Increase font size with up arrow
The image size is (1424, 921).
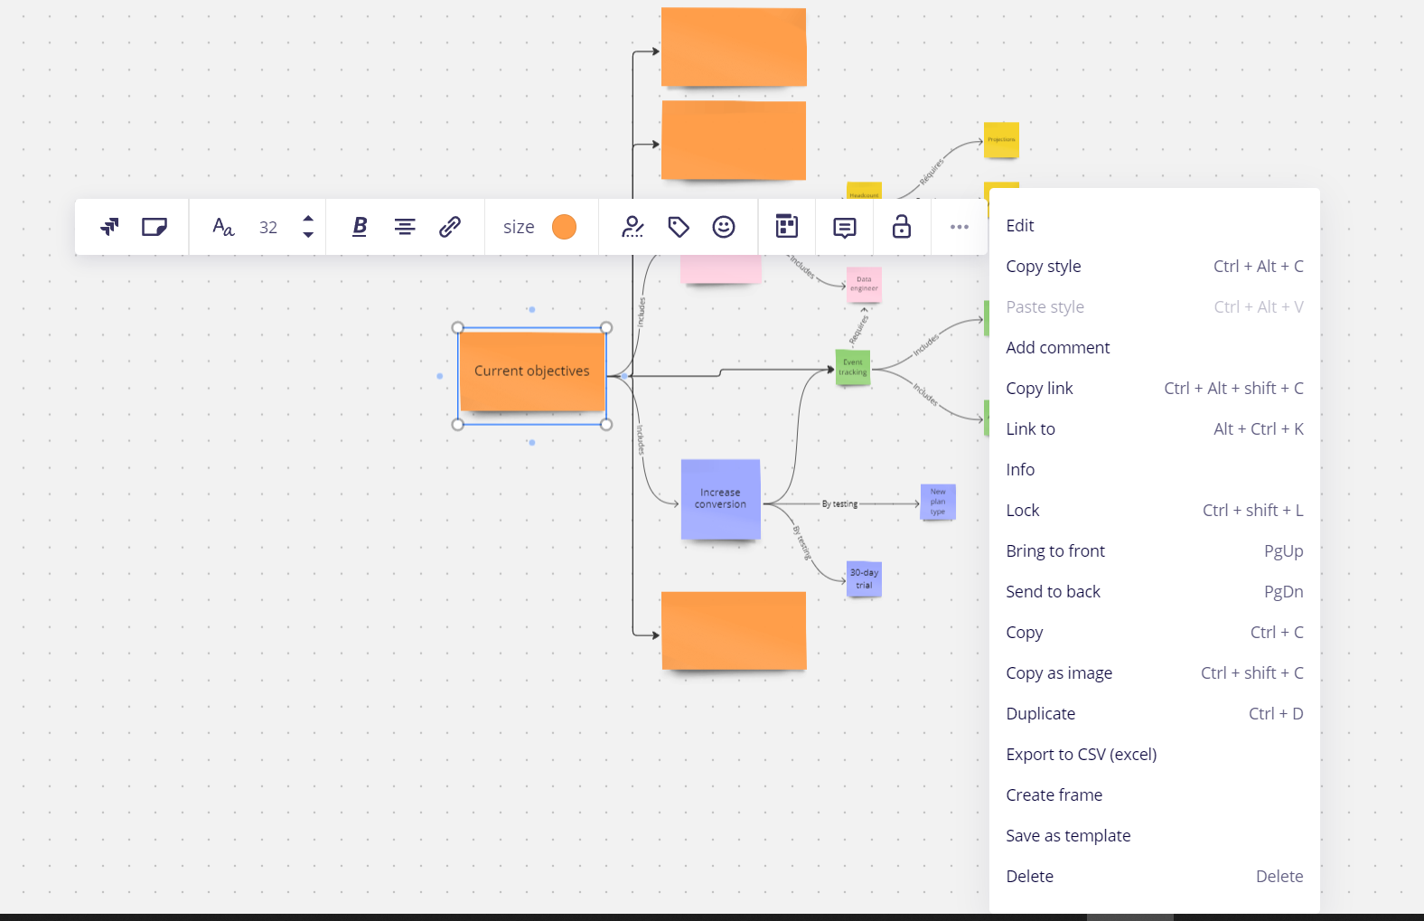tap(308, 219)
